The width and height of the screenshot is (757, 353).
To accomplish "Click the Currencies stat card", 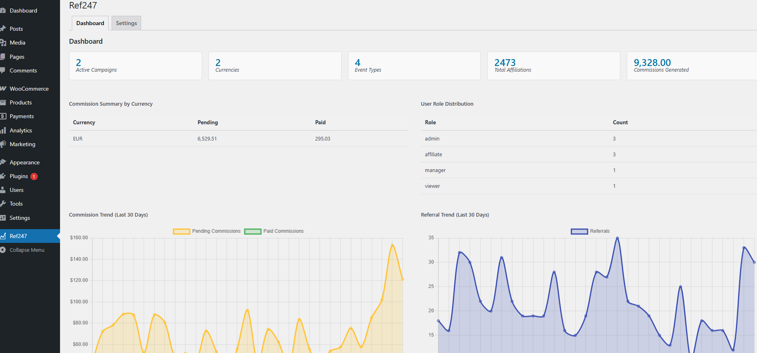I will point(275,66).
